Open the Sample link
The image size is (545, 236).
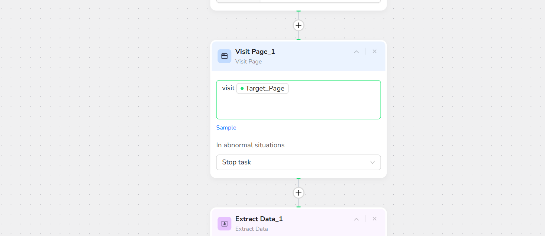(226, 128)
